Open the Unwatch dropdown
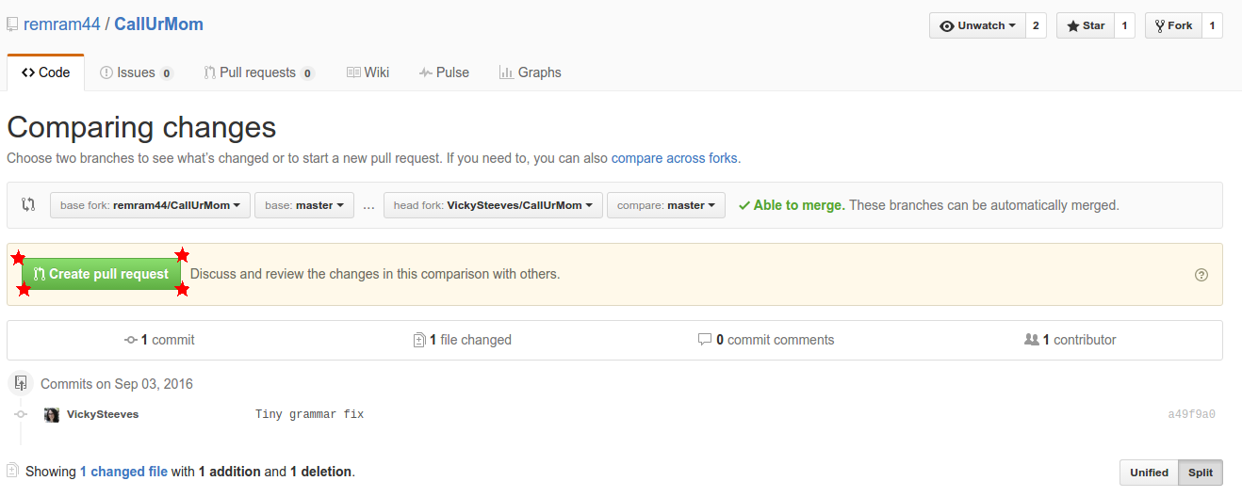The image size is (1242, 497). click(977, 25)
